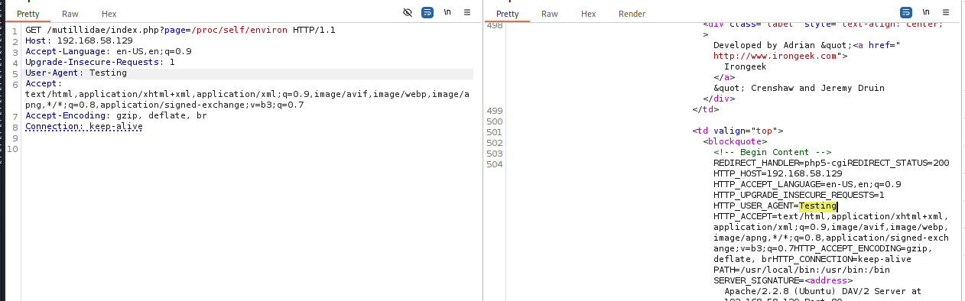Switch response view to Raw tab
Viewport: 965px width, 301px height.
549,14
